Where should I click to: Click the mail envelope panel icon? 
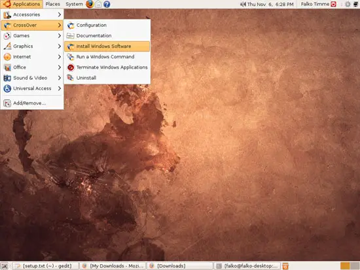point(98,4)
